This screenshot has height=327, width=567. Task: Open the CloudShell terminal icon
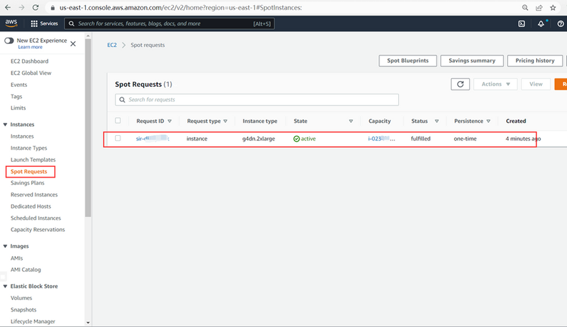(x=521, y=24)
